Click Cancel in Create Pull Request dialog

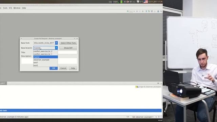coord(63,68)
